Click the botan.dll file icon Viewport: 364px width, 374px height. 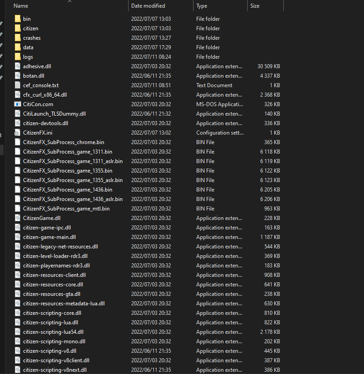pyautogui.click(x=18, y=76)
